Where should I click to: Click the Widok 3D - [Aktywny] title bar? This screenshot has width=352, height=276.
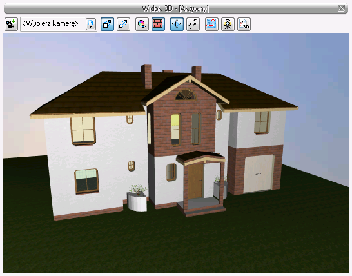pos(176,8)
